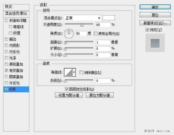Screen dimensions: 174x135
Task: Tick the 纹理 sub-option checkbox
Action: tap(10, 33)
